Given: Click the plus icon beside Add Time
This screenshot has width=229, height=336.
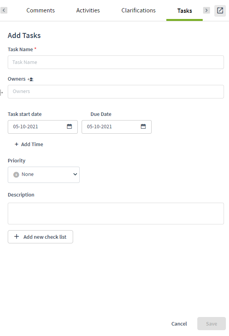Looking at the screenshot, I should click(x=17, y=144).
